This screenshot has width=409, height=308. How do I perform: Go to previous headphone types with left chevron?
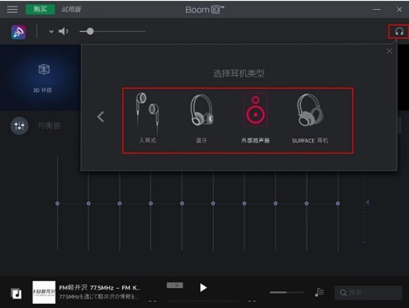(100, 116)
